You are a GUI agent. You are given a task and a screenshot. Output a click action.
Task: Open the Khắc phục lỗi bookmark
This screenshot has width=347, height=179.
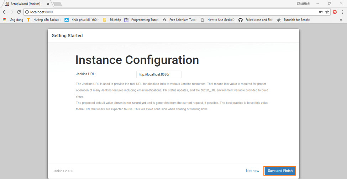[x=82, y=19]
